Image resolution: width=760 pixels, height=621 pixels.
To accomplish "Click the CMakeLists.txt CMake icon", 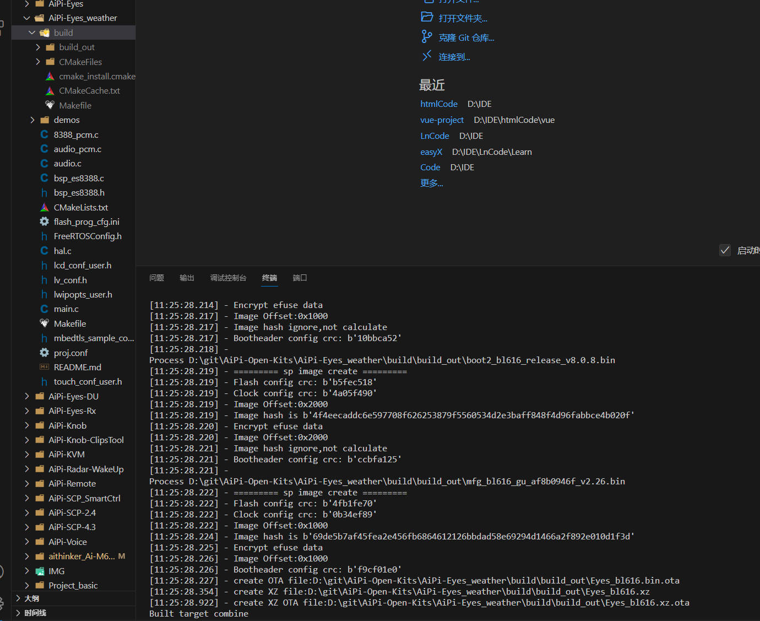I will (x=45, y=207).
